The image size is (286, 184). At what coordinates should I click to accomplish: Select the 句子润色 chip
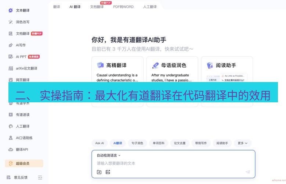[x=137, y=143]
